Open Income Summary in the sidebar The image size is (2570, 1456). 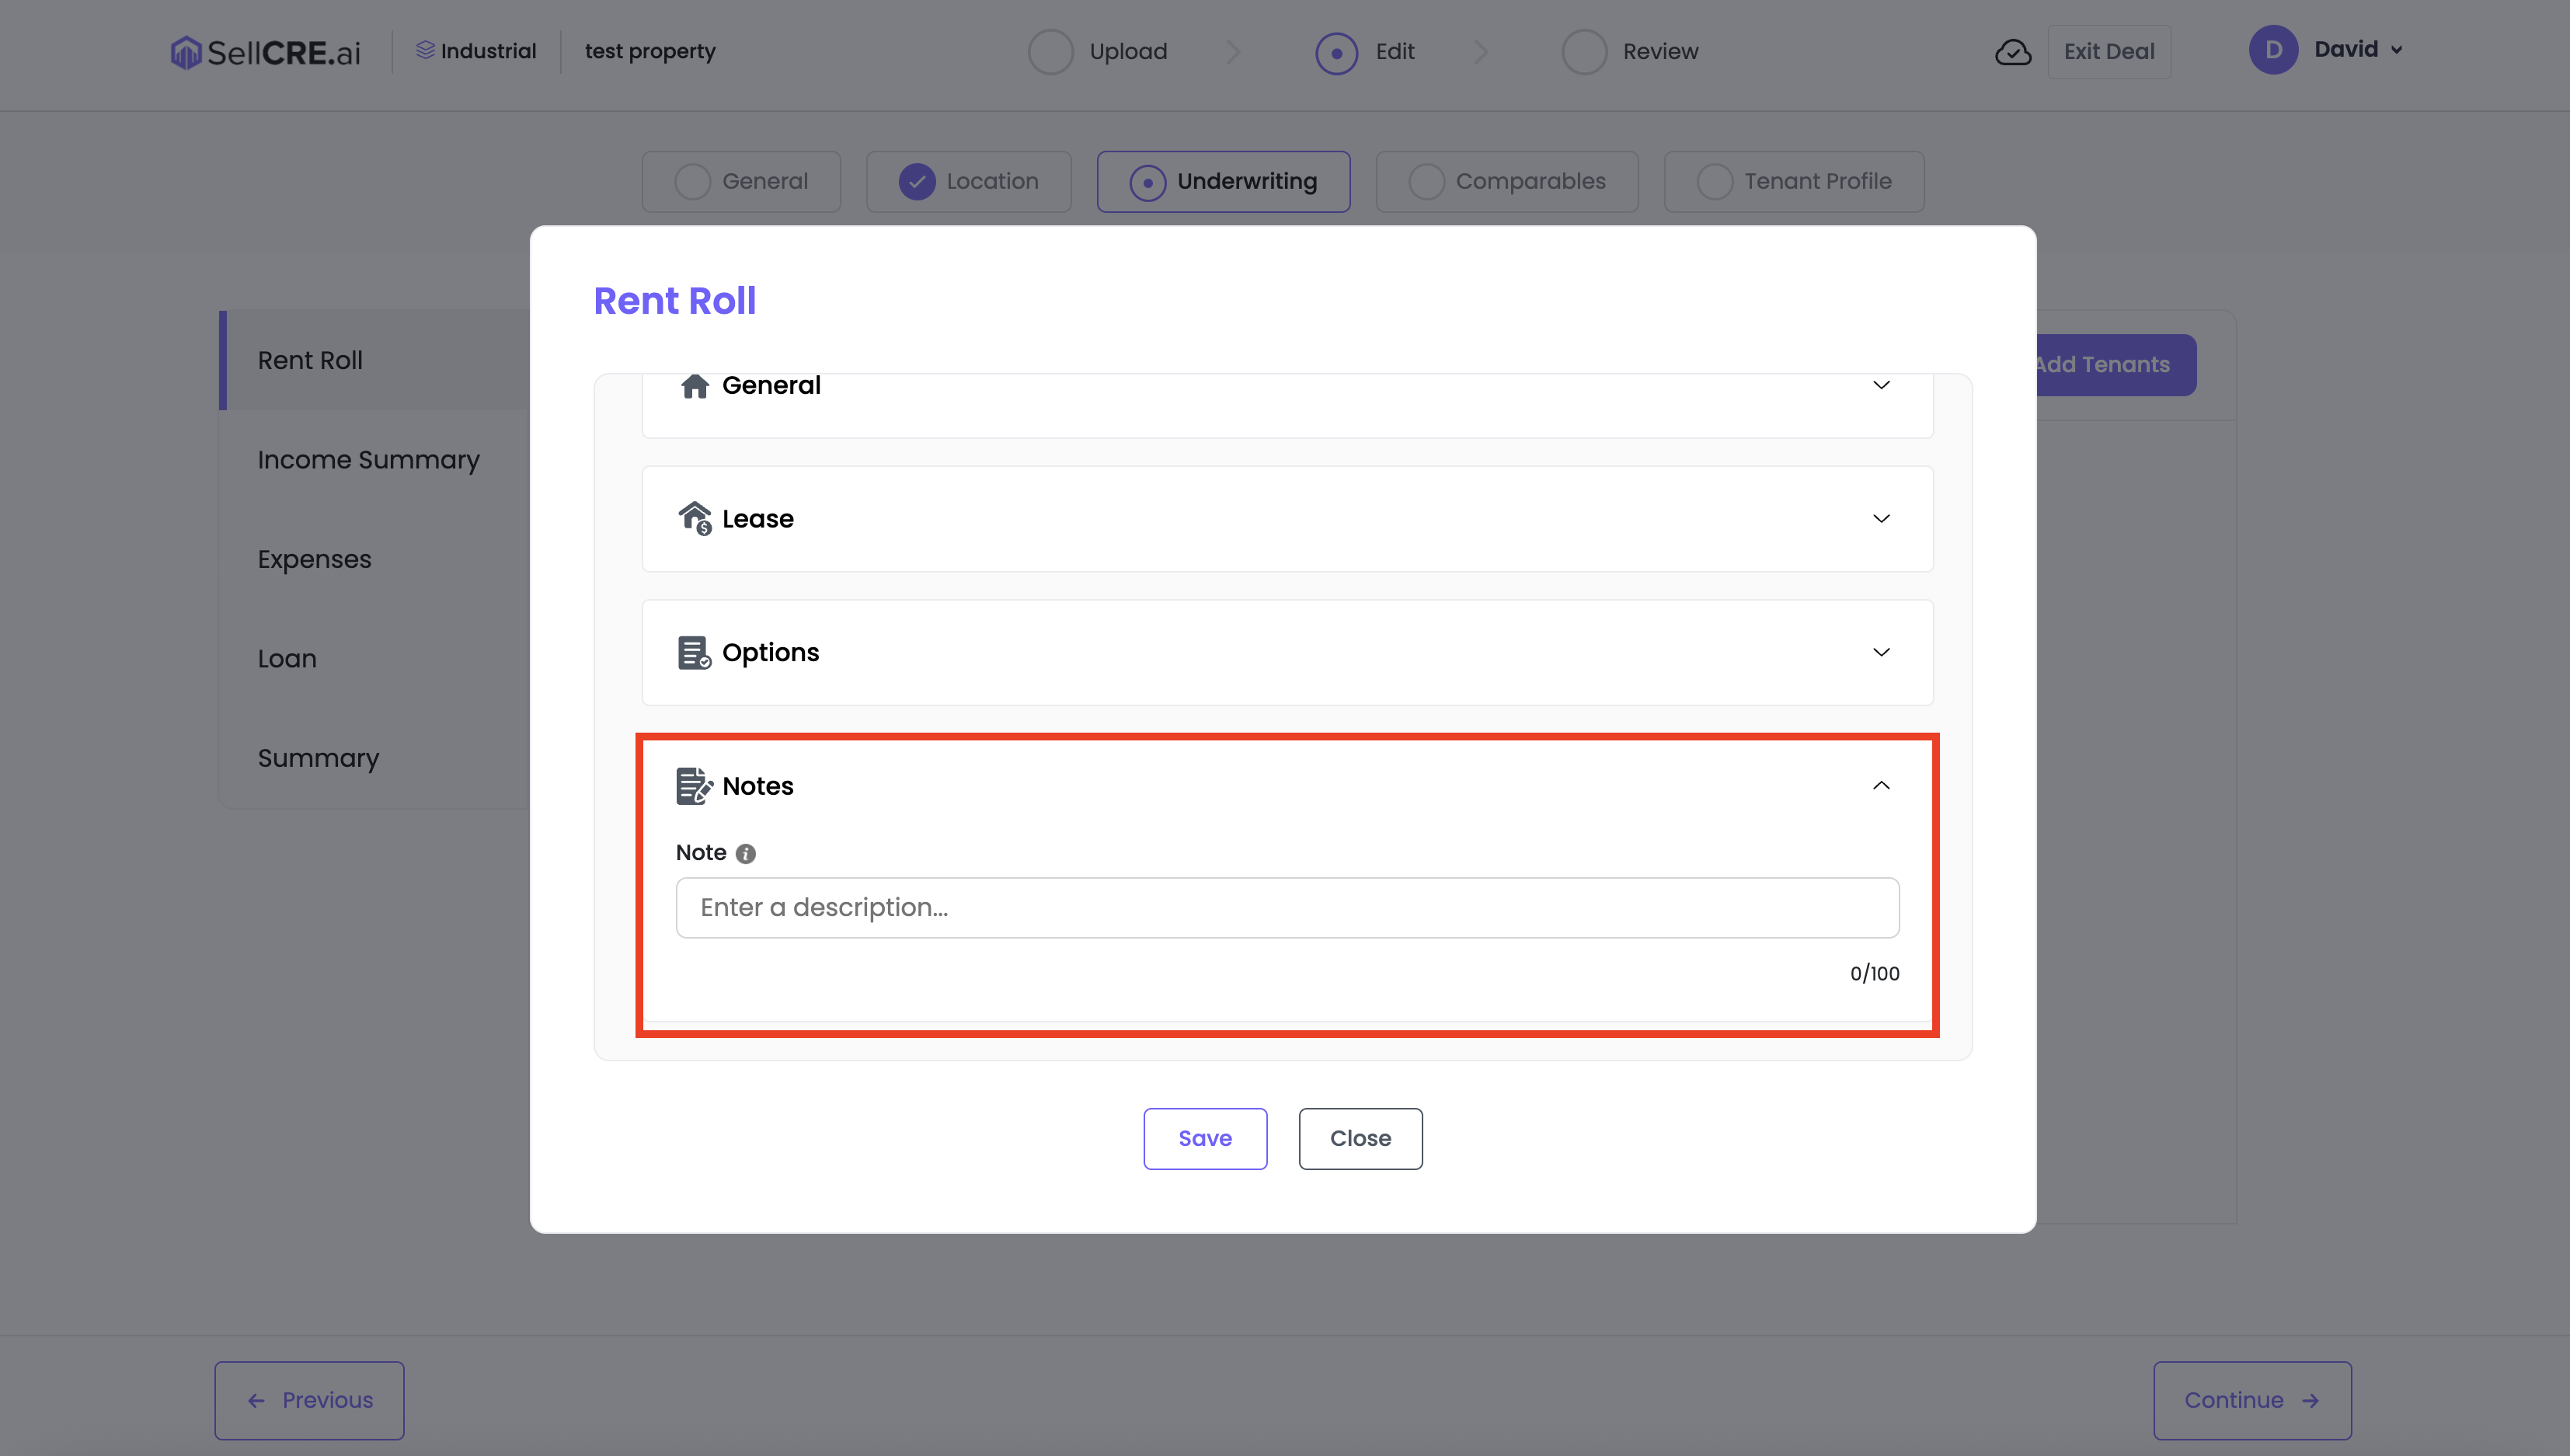tap(367, 459)
